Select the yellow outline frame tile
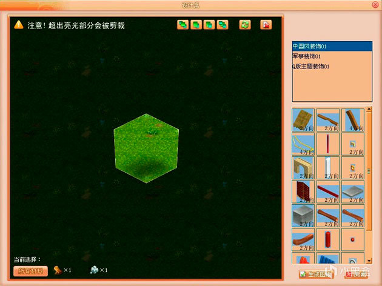 pyautogui.click(x=303, y=144)
